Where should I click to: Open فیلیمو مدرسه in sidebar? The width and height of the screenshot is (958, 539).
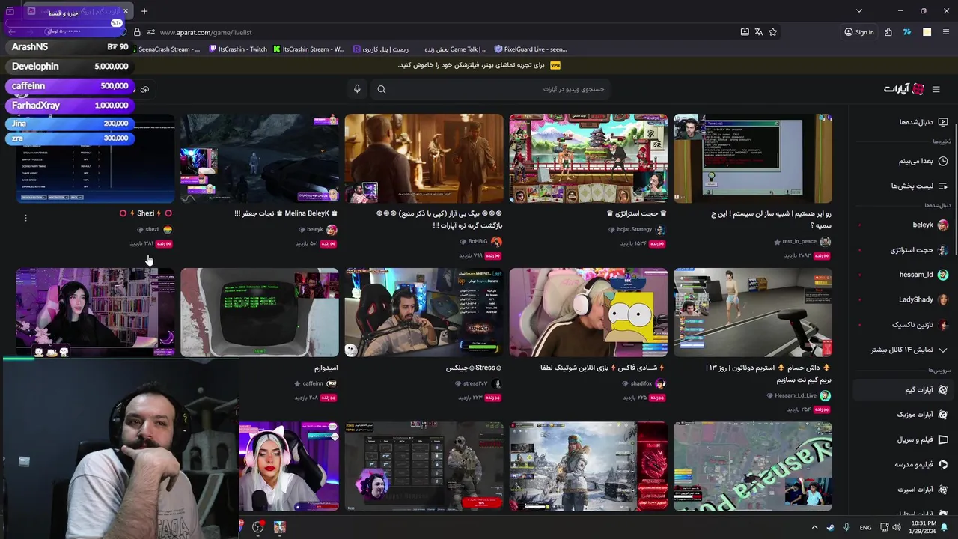[x=921, y=464]
